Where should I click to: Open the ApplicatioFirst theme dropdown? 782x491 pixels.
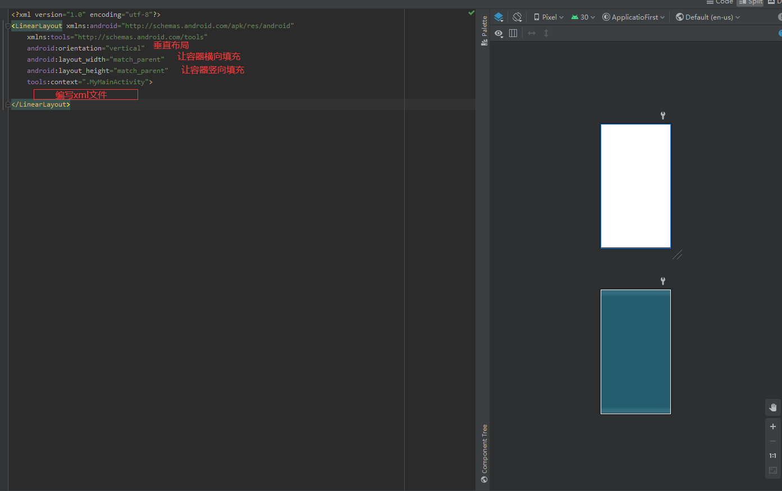(633, 17)
